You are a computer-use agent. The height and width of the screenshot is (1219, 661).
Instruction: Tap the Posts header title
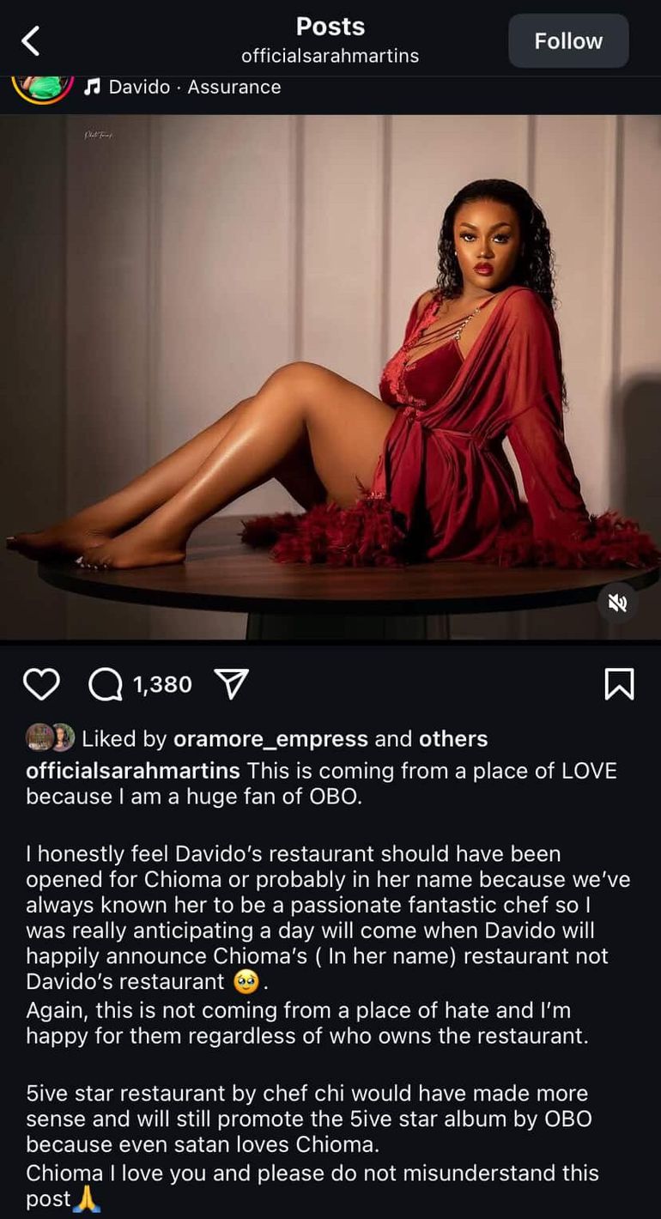pos(330,27)
